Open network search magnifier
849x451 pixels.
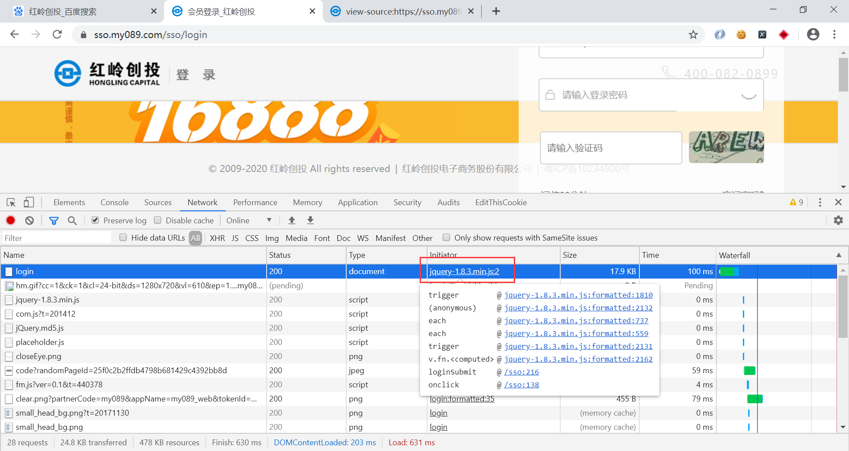(72, 220)
